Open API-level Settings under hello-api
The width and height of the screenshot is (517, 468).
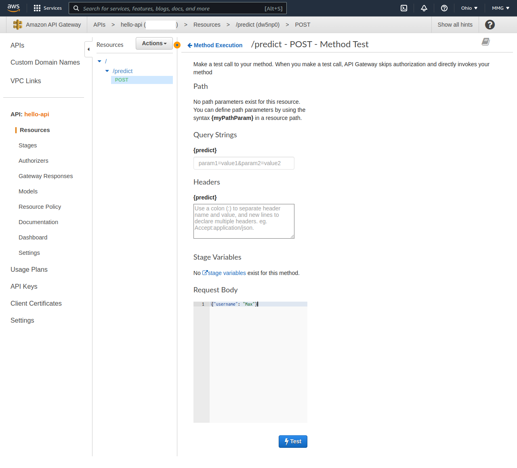[29, 253]
